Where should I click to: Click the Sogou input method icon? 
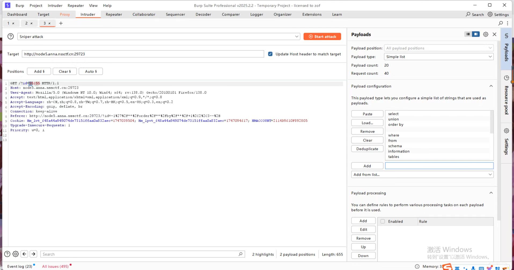pos(447,267)
